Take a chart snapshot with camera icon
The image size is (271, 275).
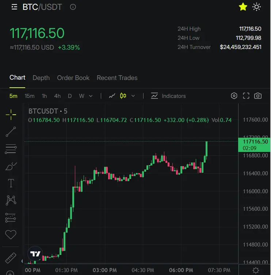tap(258, 96)
